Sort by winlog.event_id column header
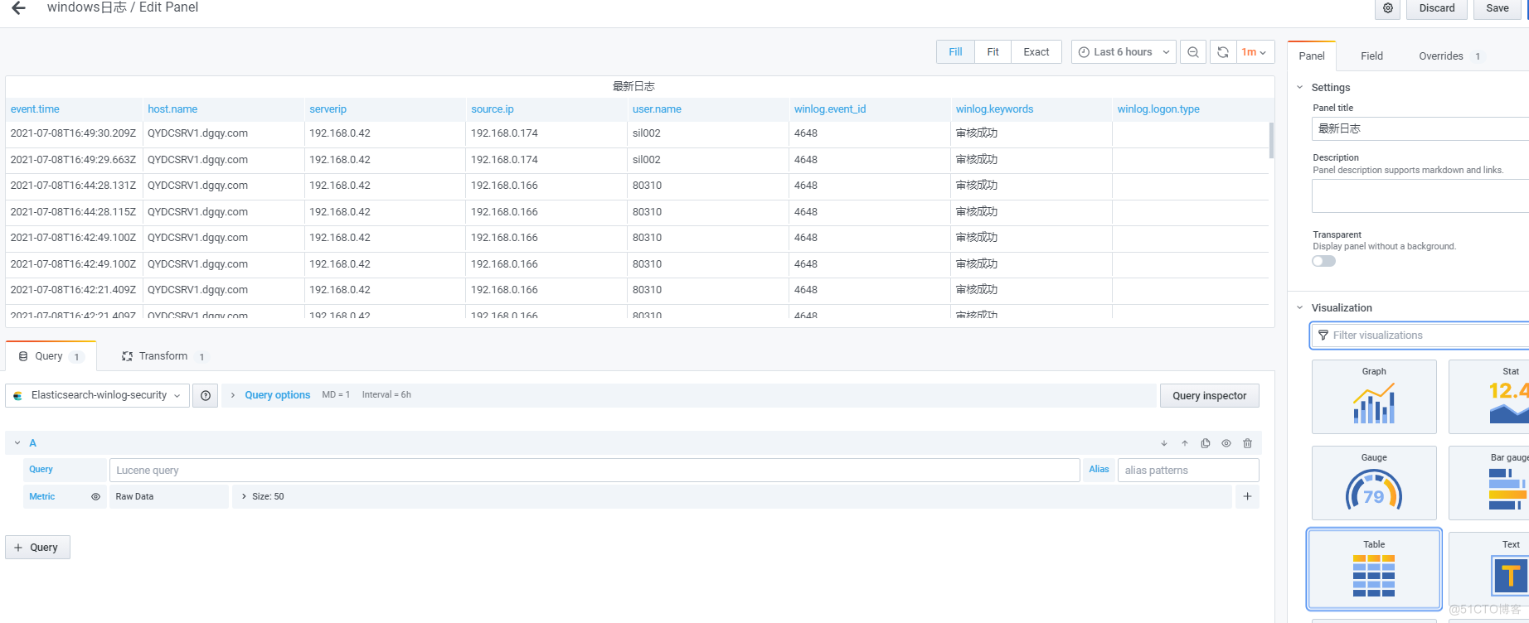 (829, 109)
